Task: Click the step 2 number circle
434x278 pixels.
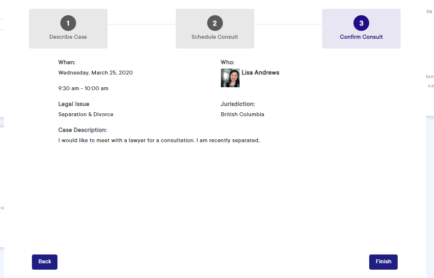Action: pyautogui.click(x=215, y=23)
